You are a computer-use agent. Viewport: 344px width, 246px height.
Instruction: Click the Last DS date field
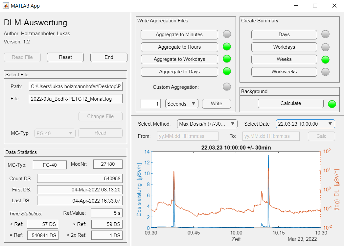(80, 201)
